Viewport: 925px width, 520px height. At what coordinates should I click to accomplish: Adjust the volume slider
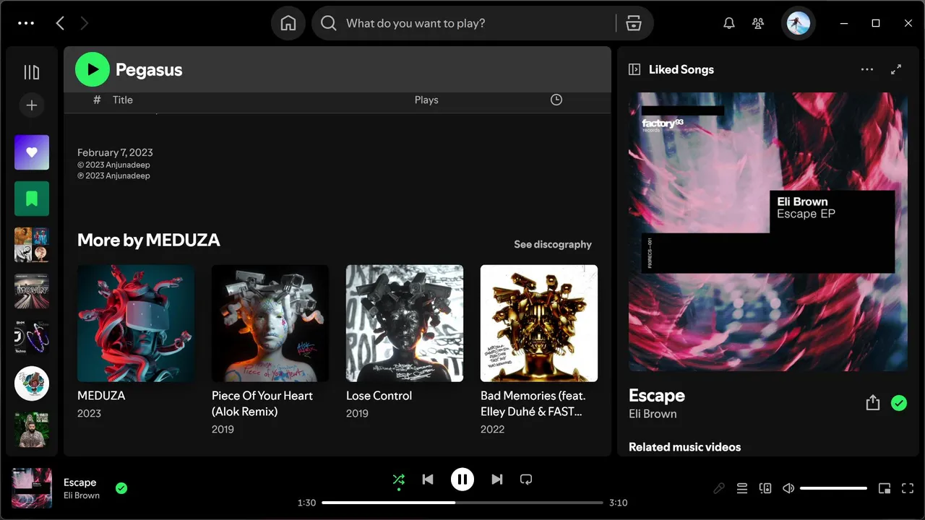833,488
